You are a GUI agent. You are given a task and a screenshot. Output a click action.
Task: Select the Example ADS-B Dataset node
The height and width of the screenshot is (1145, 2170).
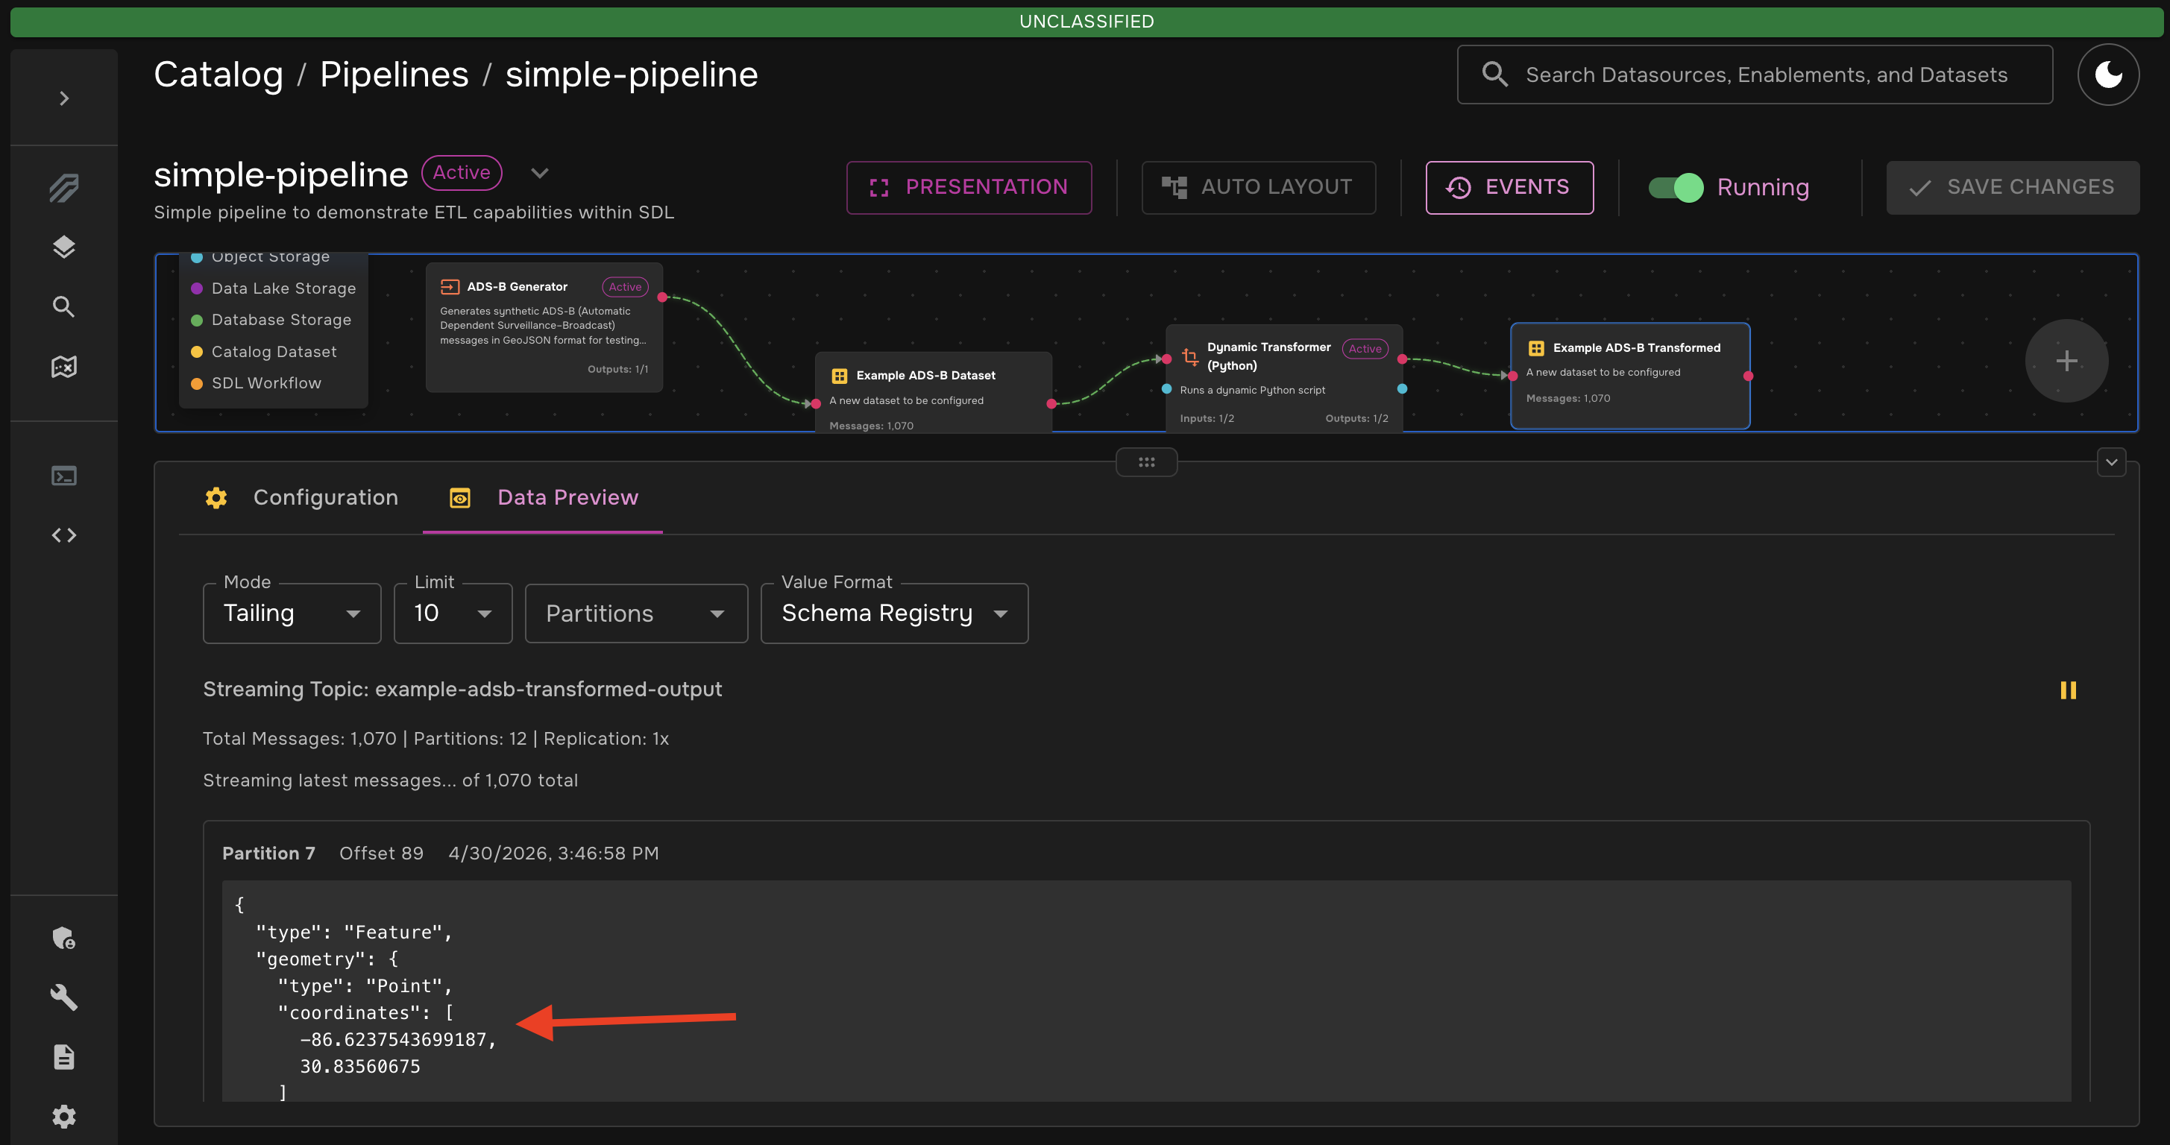(x=934, y=392)
